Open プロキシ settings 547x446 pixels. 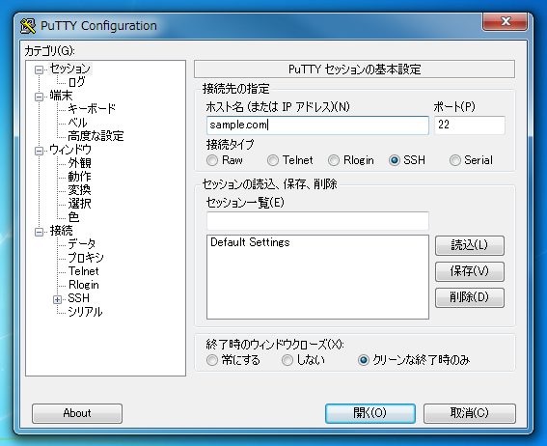point(86,258)
